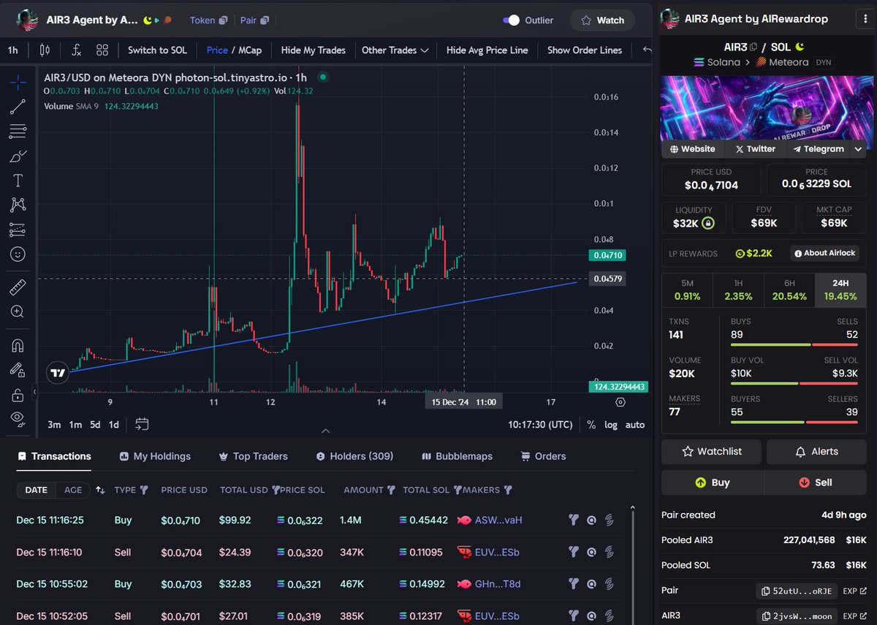Filter by AMOUNT funnel icon
Screen dimensions: 877x625
[390, 490]
